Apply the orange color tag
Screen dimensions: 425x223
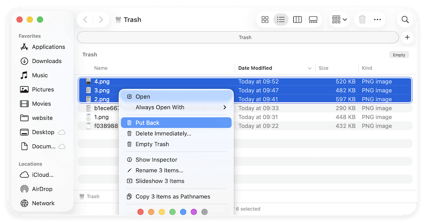151,212
